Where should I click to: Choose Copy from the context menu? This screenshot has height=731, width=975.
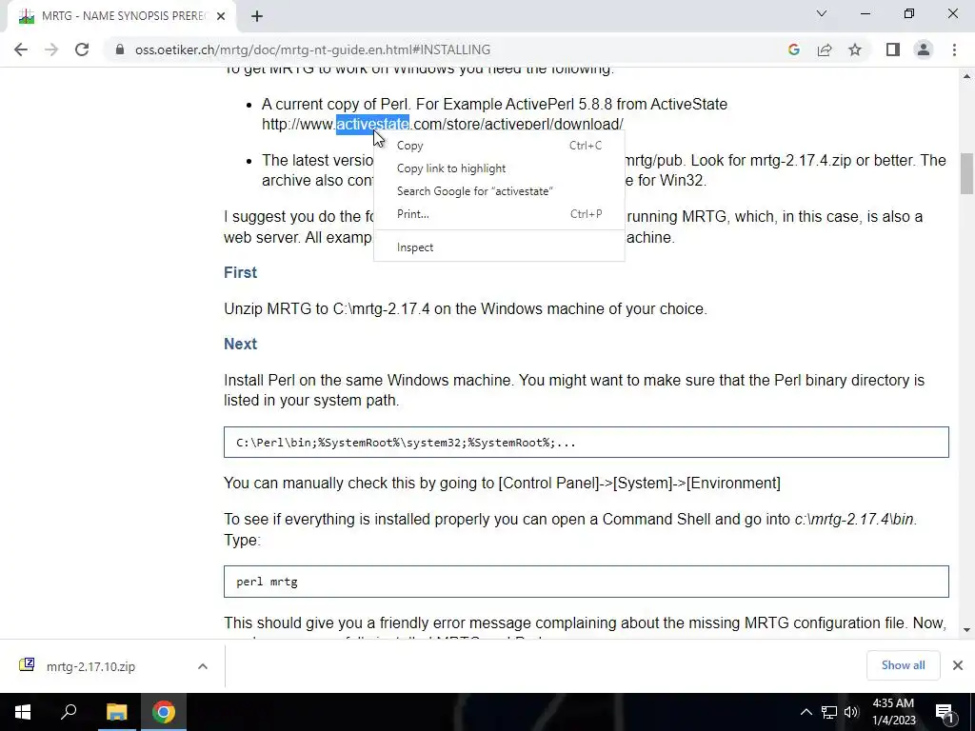coord(499,146)
